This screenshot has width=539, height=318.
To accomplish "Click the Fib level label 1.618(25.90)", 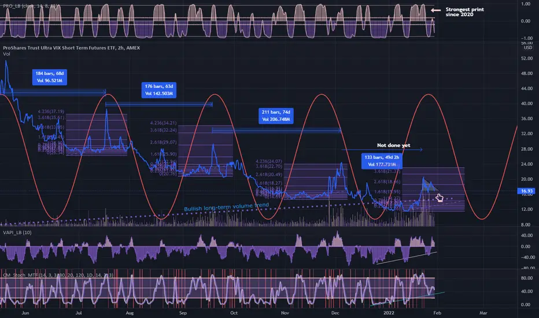I will pos(163,154).
